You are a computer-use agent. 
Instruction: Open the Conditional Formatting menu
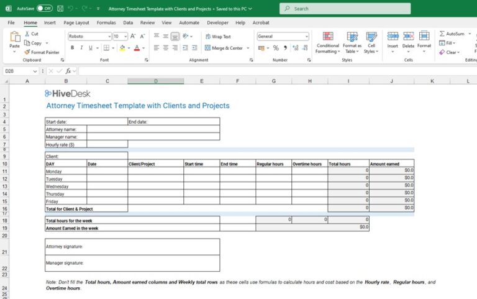328,43
